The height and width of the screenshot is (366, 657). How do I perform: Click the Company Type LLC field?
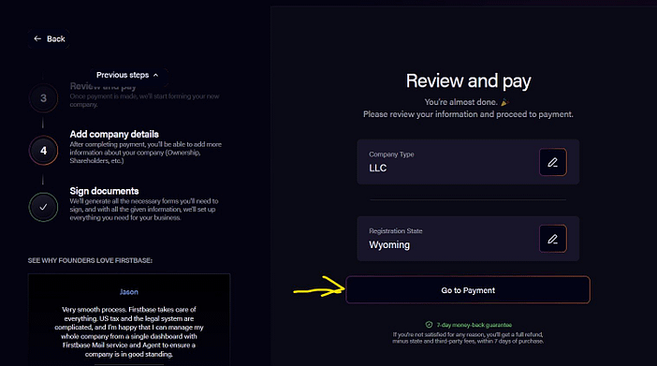click(x=468, y=162)
